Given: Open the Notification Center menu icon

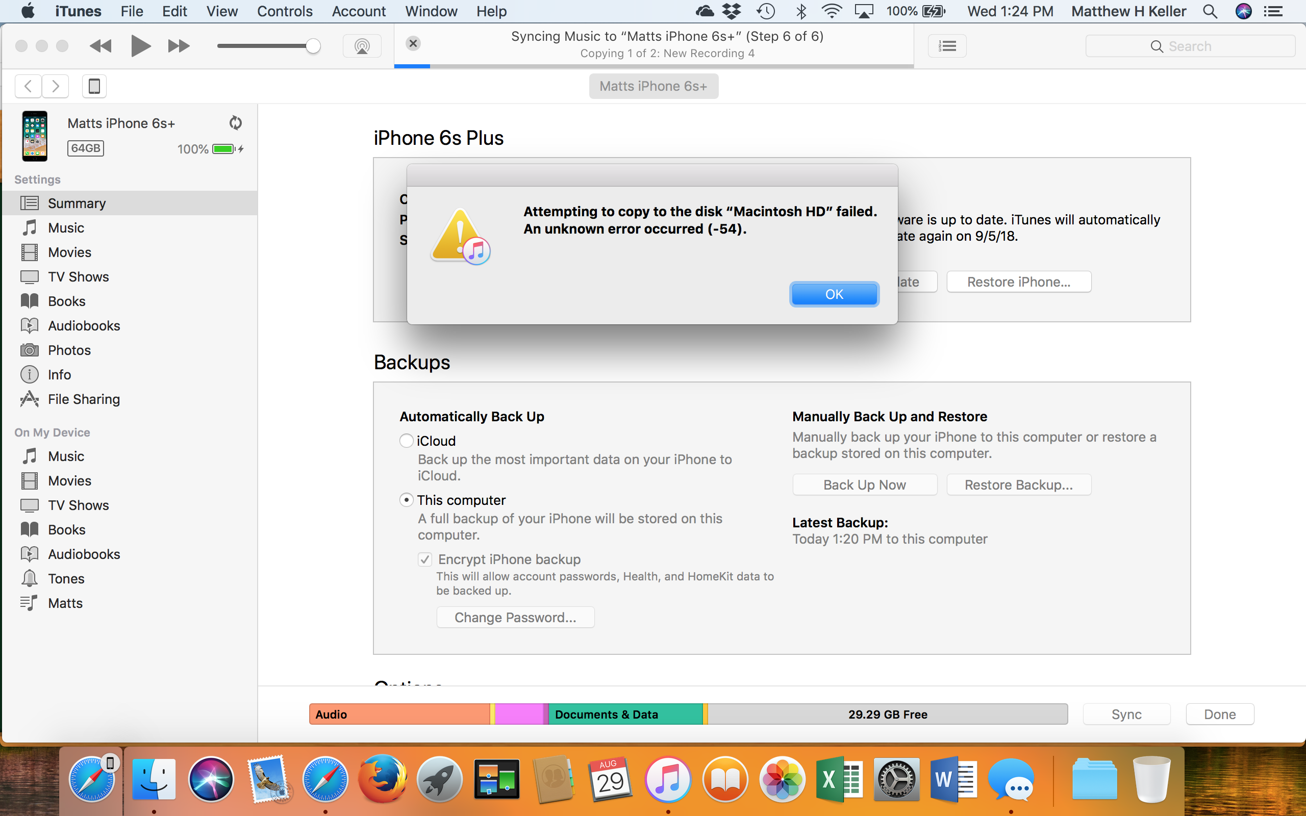Looking at the screenshot, I should [1274, 11].
